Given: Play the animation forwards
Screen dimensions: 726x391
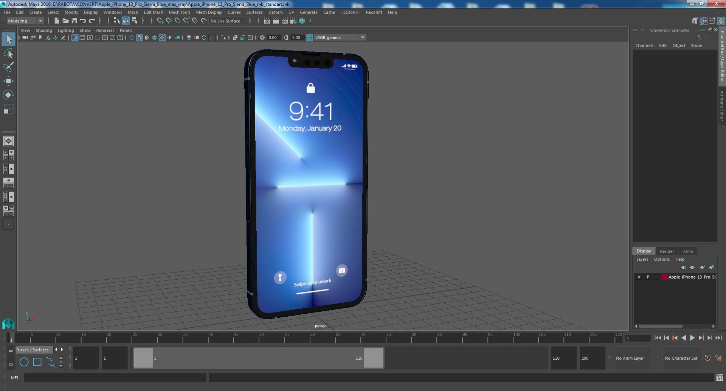Looking at the screenshot, I should (692, 338).
